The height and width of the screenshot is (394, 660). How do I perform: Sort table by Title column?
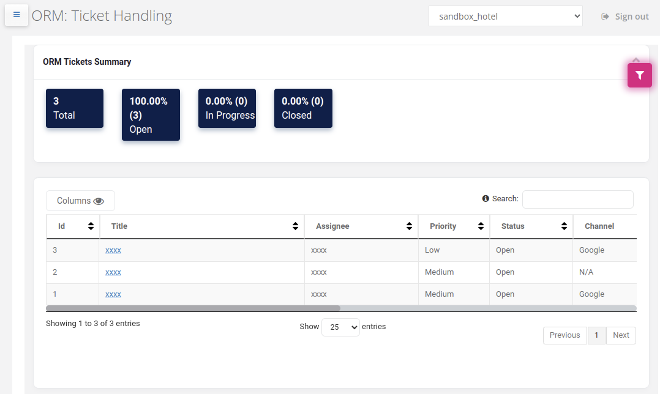(202, 226)
